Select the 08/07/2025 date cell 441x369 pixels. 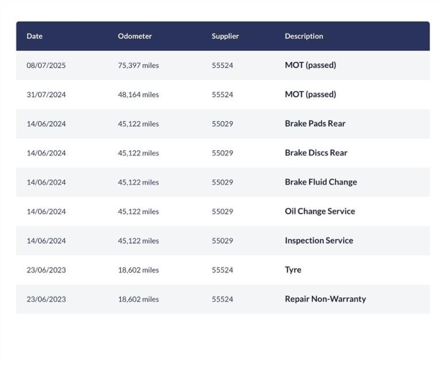click(x=46, y=65)
